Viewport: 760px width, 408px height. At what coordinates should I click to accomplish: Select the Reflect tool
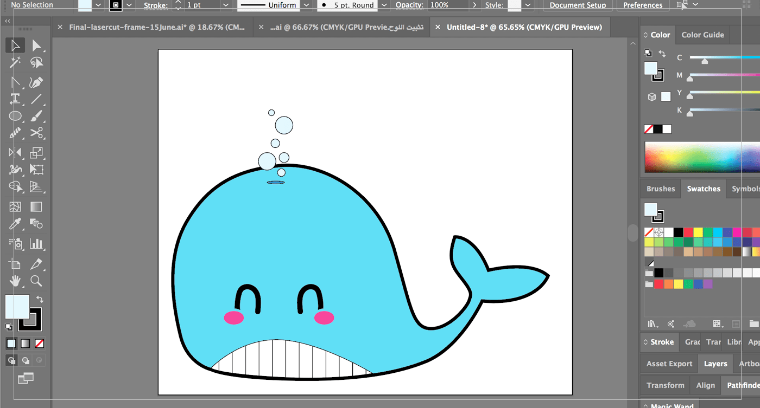tap(15, 153)
